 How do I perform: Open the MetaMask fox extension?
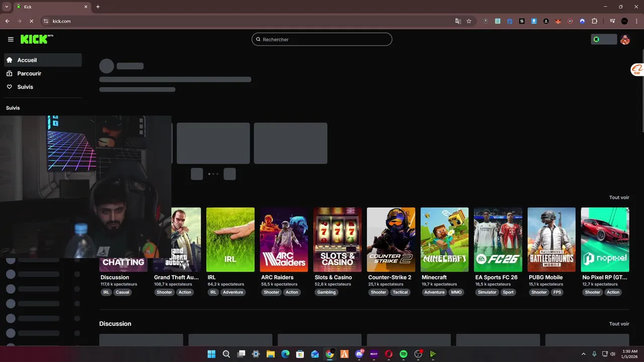click(x=558, y=21)
